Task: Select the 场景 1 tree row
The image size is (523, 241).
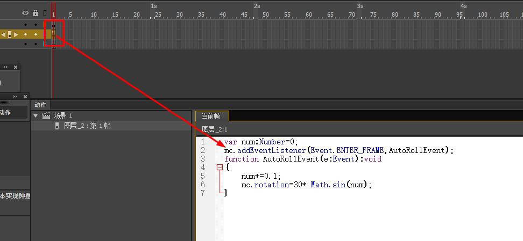Action: [x=111, y=115]
